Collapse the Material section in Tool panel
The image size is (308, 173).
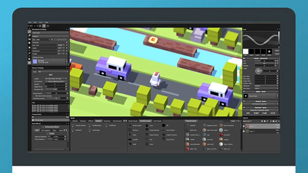(x=244, y=108)
